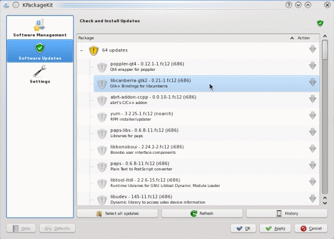Toggle update arrow for libcanberra-gtk2
Image resolution: width=334 pixels, height=239 pixels.
point(312,82)
